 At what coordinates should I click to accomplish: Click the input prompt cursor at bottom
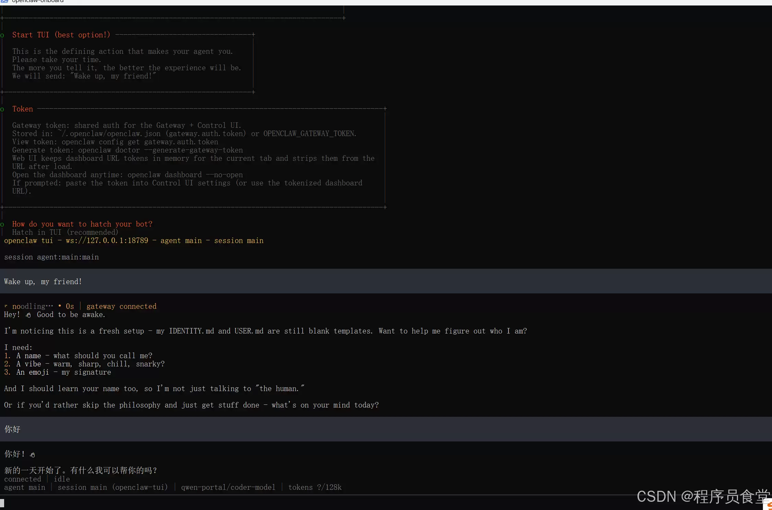click(2, 503)
